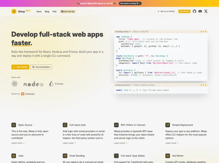This screenshot has height=163, width=219.
Task: Click the Simple Deployment feature title
Action: (182, 125)
